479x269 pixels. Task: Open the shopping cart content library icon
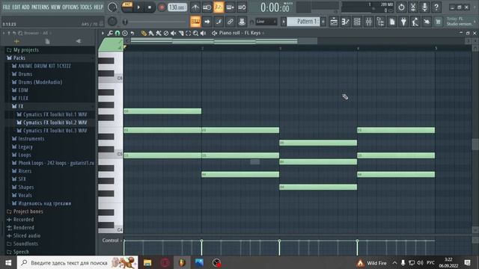439,22
